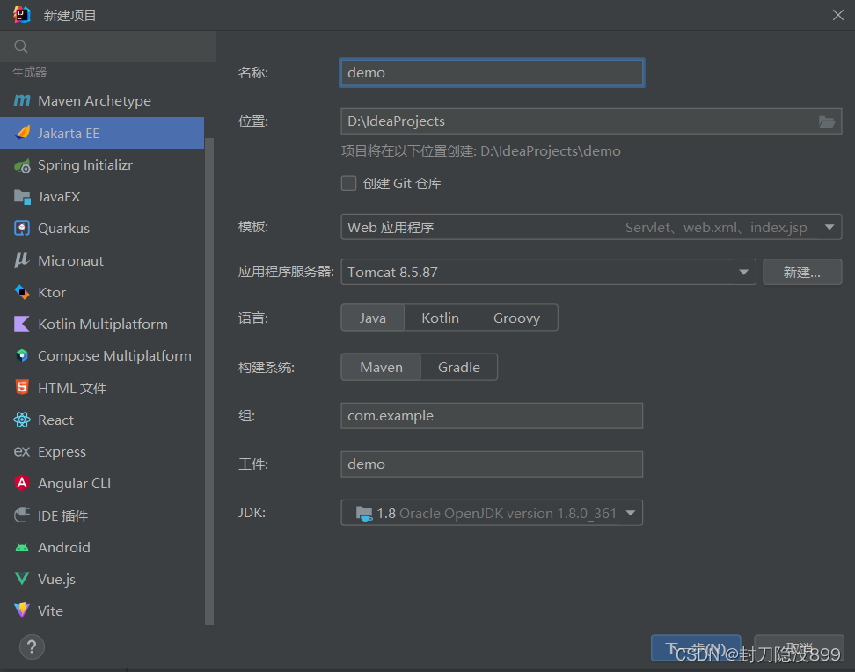The image size is (855, 672).
Task: Click the Oracle OpenJDK version text
Action: 508,514
